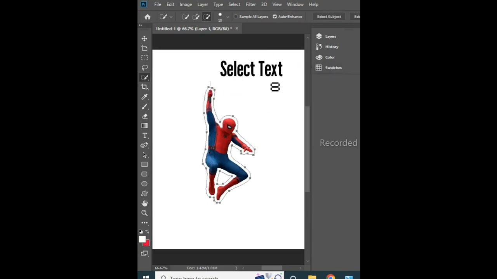Image resolution: width=497 pixels, height=279 pixels.
Task: Select the Custom Shape tool
Action: [x=144, y=193]
